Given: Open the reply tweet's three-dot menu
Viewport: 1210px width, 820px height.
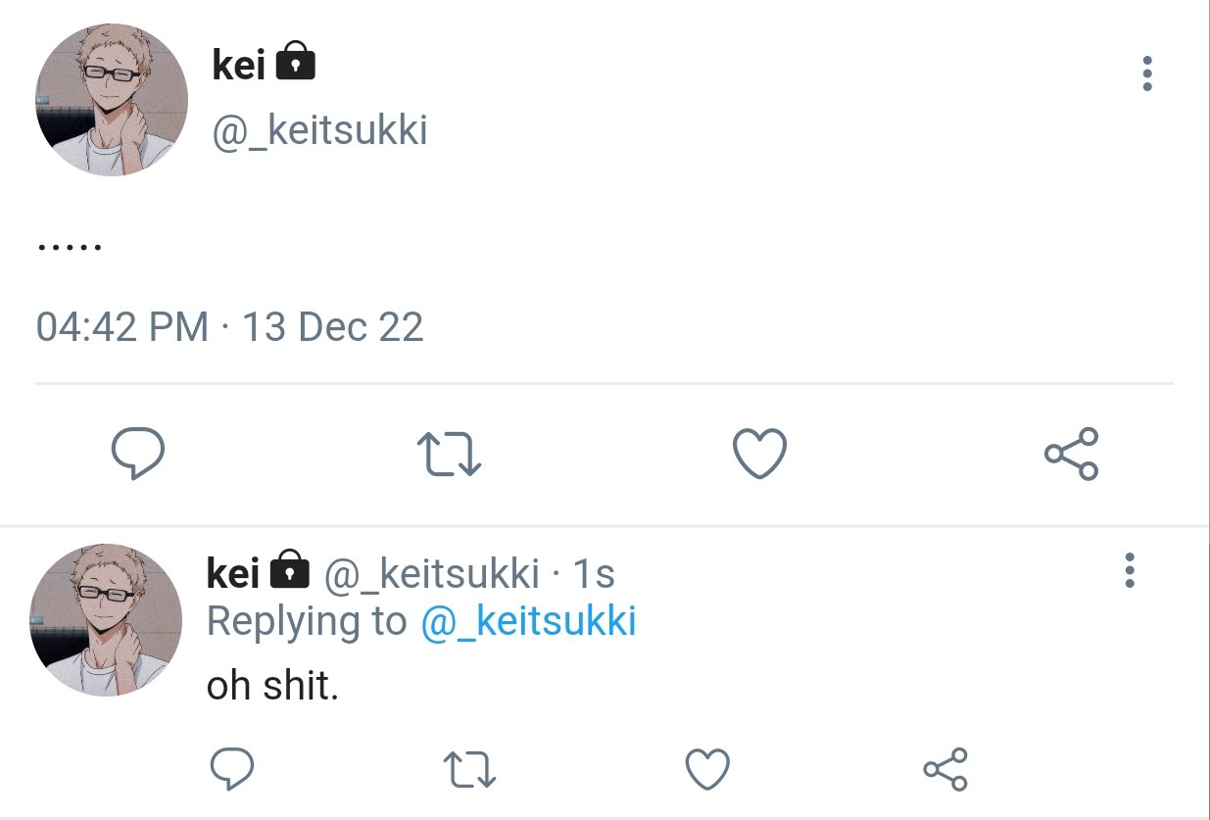Looking at the screenshot, I should point(1130,570).
